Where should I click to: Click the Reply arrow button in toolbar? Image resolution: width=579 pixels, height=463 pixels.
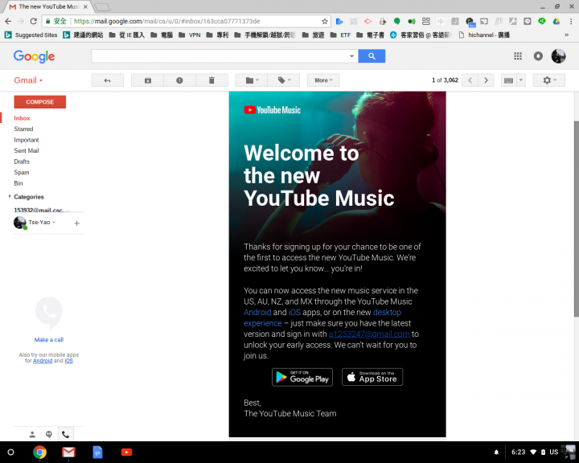[x=108, y=80]
